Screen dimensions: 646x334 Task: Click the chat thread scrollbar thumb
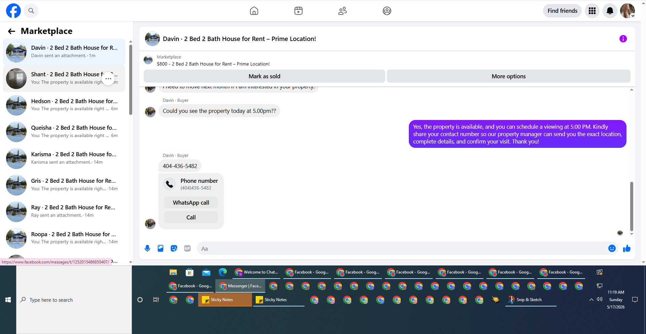(x=632, y=206)
